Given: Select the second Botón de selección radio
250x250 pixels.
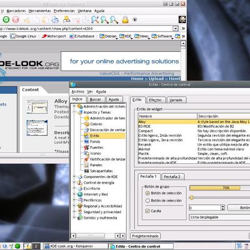Looking at the screenshot, I should (147, 201).
